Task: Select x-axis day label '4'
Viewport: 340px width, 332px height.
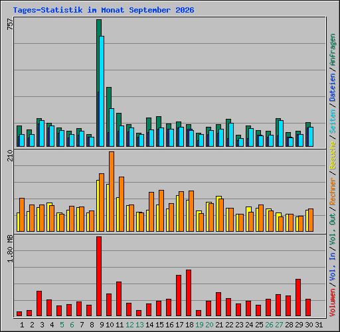Action: click(52, 325)
